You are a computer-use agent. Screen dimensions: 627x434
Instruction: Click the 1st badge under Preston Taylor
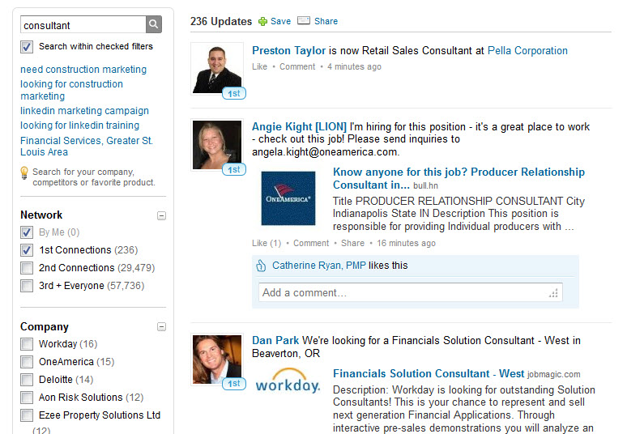[x=233, y=94]
